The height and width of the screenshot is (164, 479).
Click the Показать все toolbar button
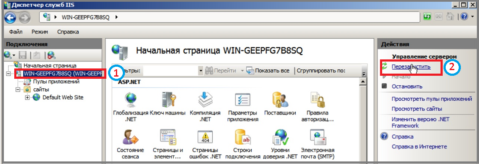pyautogui.click(x=268, y=71)
